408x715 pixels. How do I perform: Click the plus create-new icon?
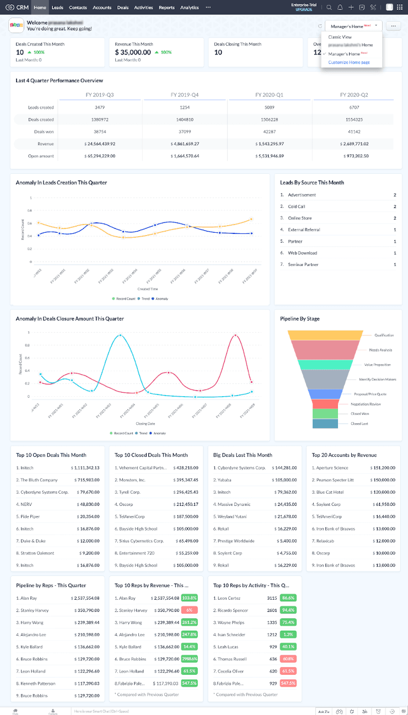pos(351,8)
